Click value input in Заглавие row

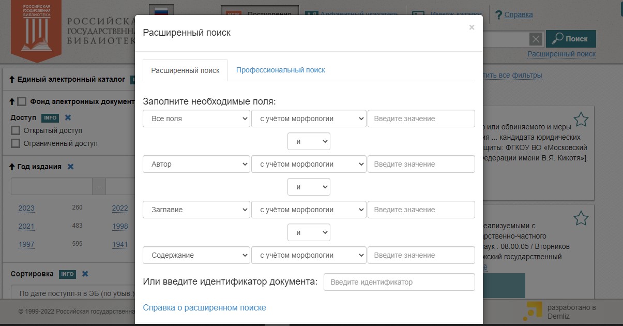(x=421, y=210)
